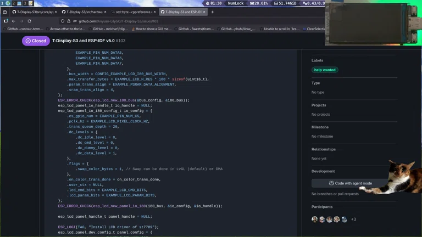Viewport: 422px width, 237px height.
Task: Open the Firefox View icon left of tabs
Action: [x=5, y=12]
